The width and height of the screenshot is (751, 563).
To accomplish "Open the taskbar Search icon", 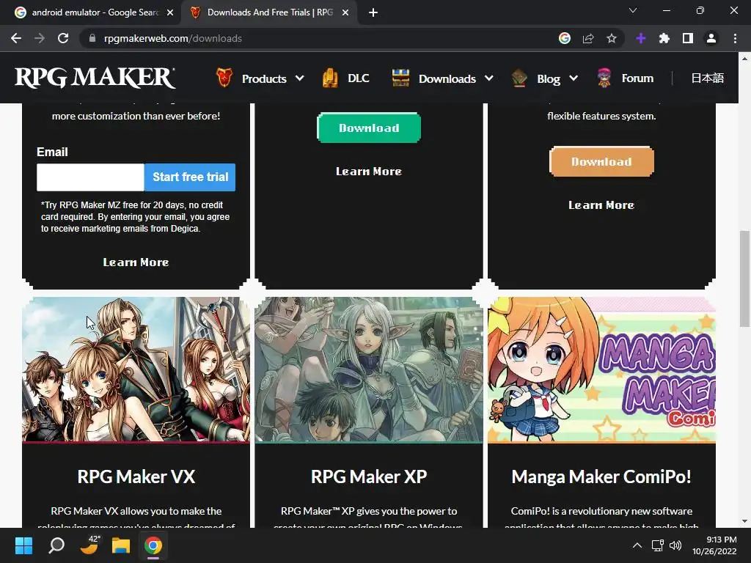I will (56, 545).
